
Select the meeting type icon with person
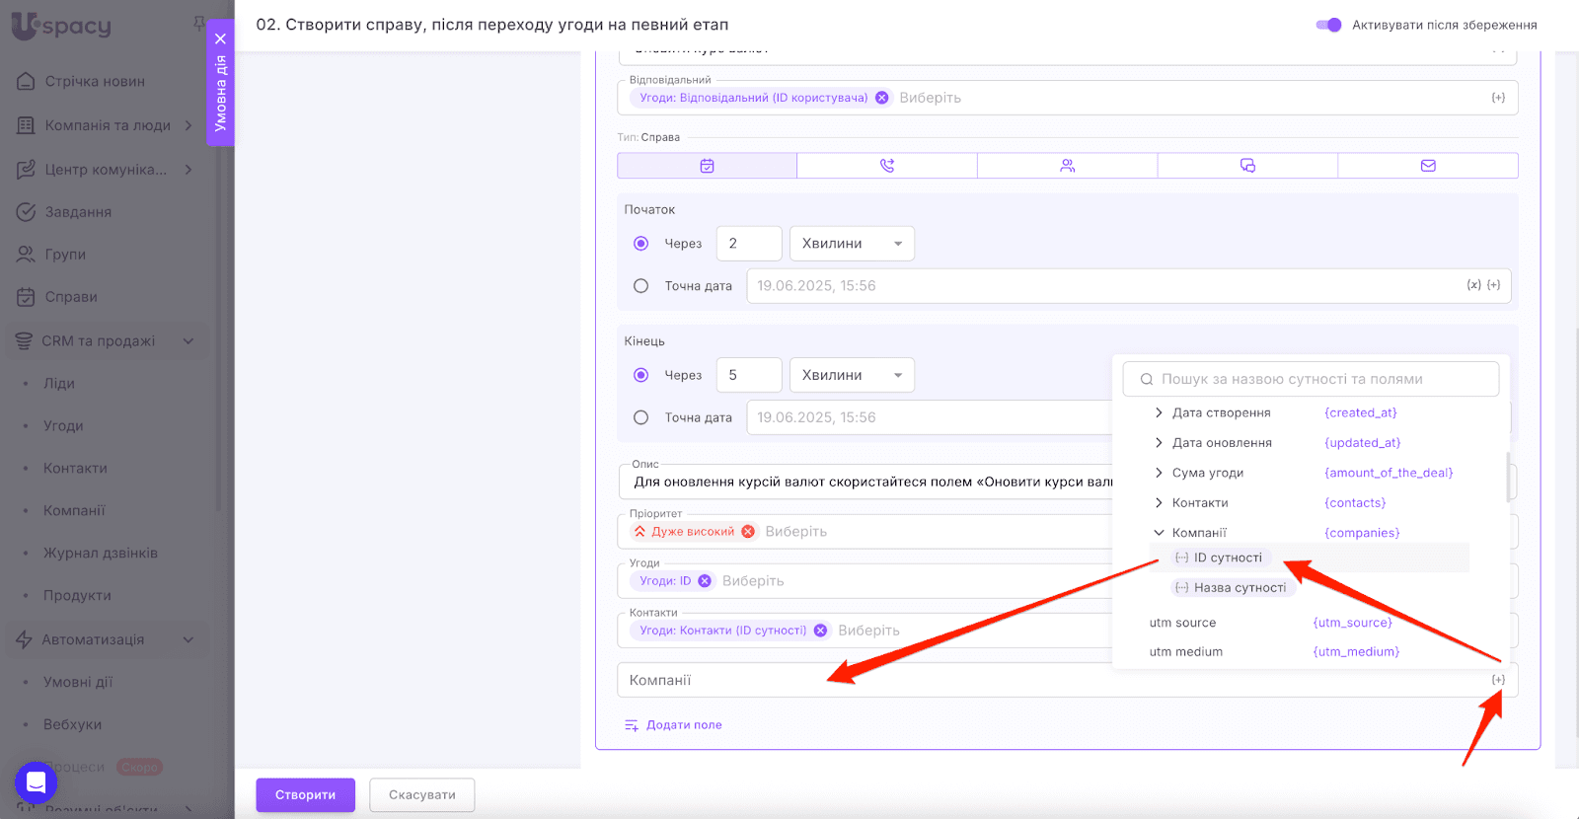click(x=1067, y=166)
